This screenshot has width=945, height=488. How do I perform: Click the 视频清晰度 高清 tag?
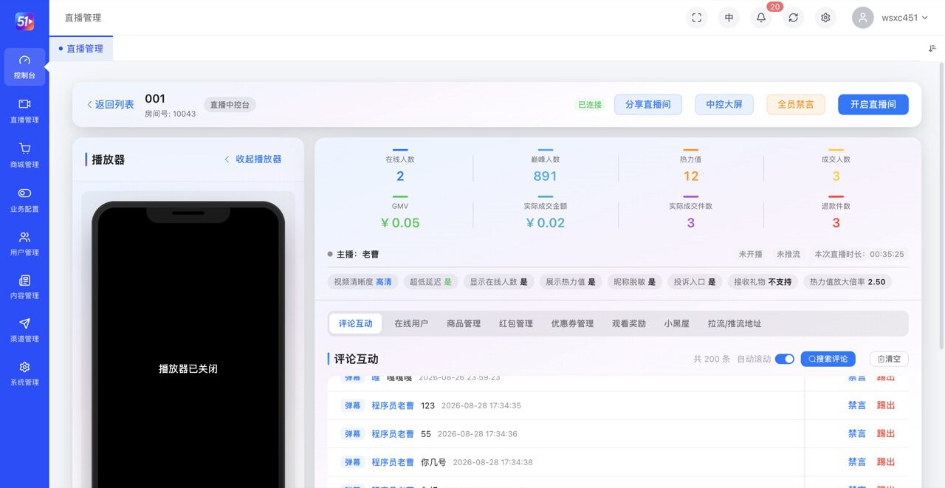[x=362, y=282]
